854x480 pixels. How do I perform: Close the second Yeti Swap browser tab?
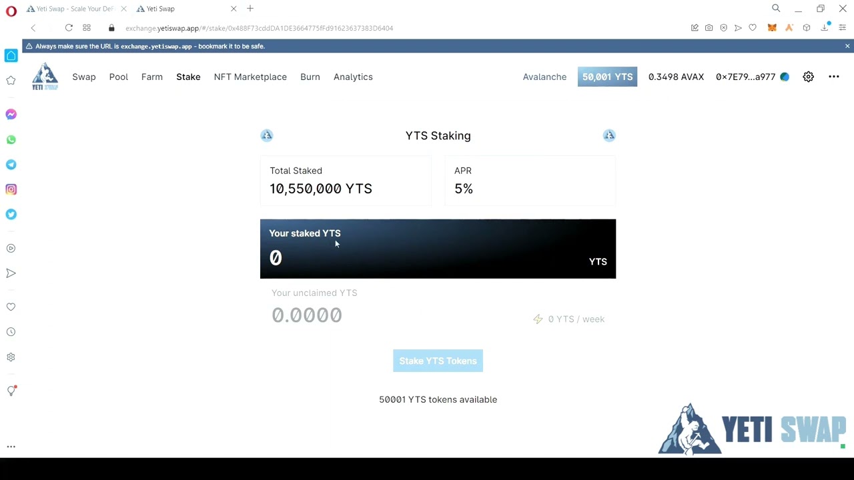(x=234, y=9)
